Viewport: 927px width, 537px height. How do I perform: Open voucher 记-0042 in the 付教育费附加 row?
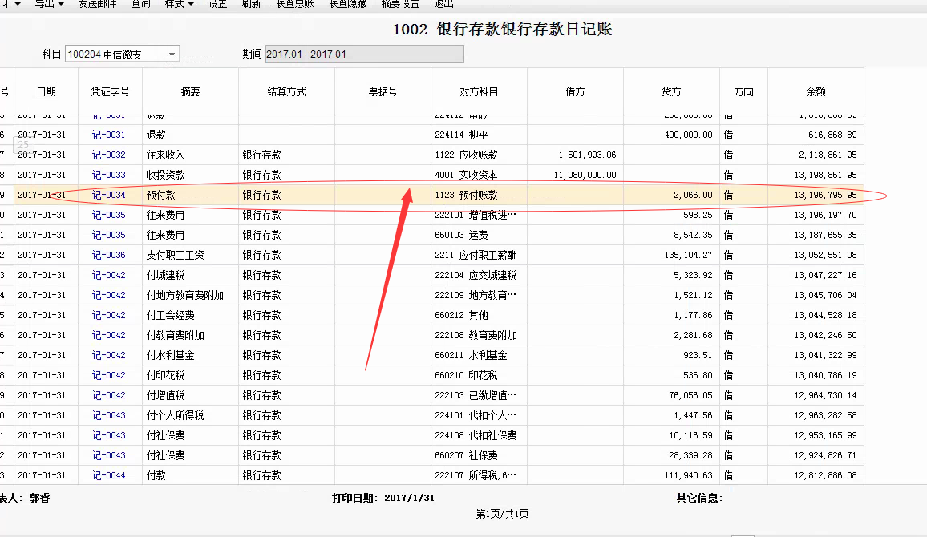tap(109, 336)
